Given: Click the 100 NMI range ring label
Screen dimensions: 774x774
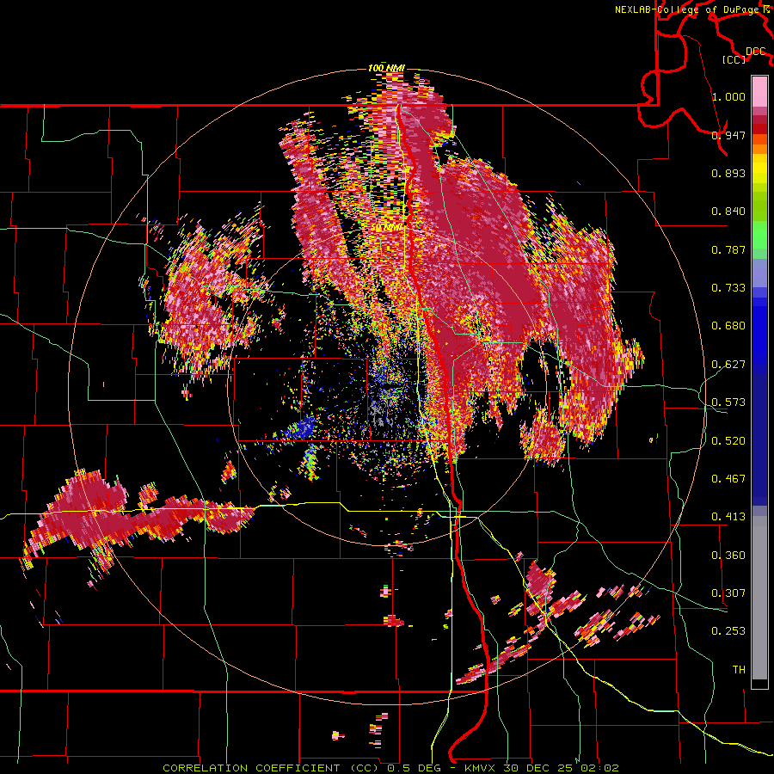Looking at the screenshot, I should tap(386, 68).
